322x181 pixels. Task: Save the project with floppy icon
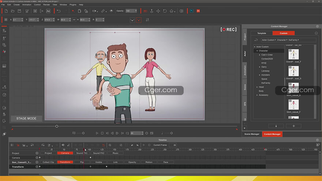tap(19, 11)
